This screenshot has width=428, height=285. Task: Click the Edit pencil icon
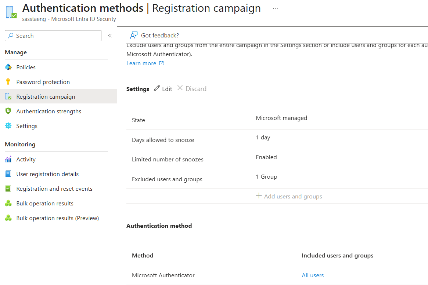pyautogui.click(x=157, y=88)
